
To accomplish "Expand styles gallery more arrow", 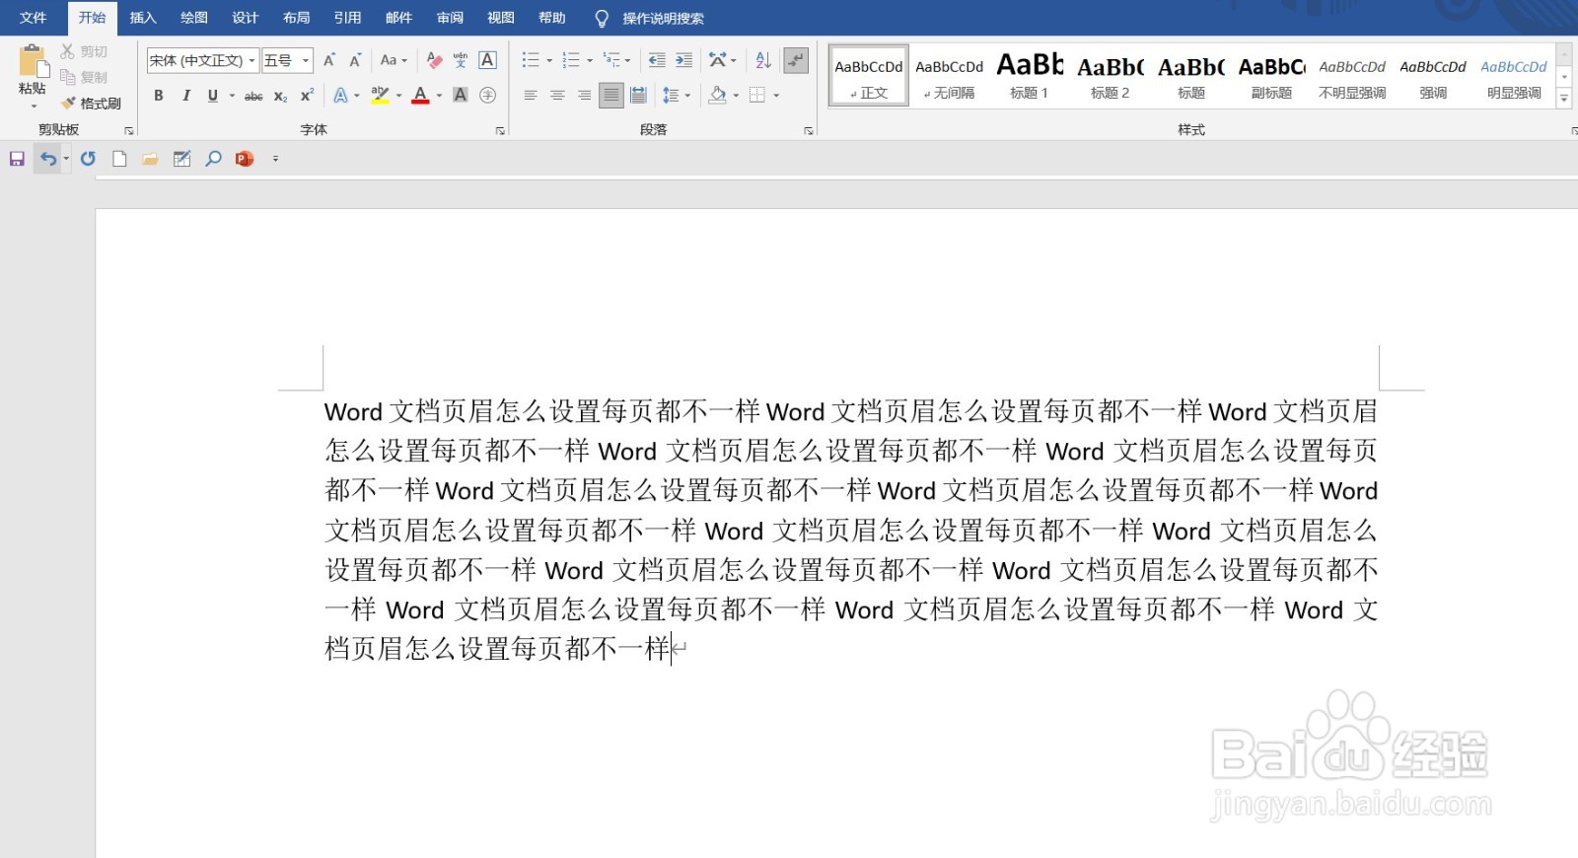I will click(1564, 98).
